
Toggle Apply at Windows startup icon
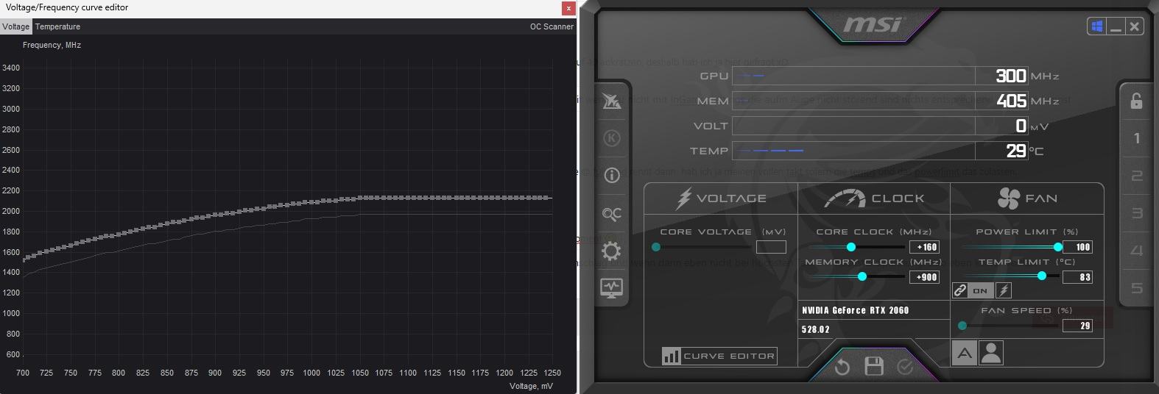[1097, 26]
